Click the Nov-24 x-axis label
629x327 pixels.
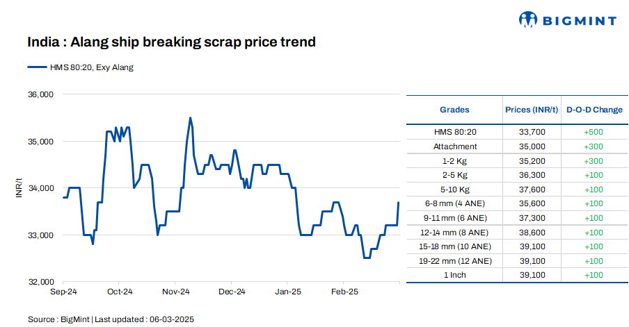pyautogui.click(x=175, y=292)
